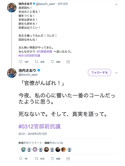Retweet the tweet showing 478 retweets
This screenshot has width=125, height=166.
point(37,62)
